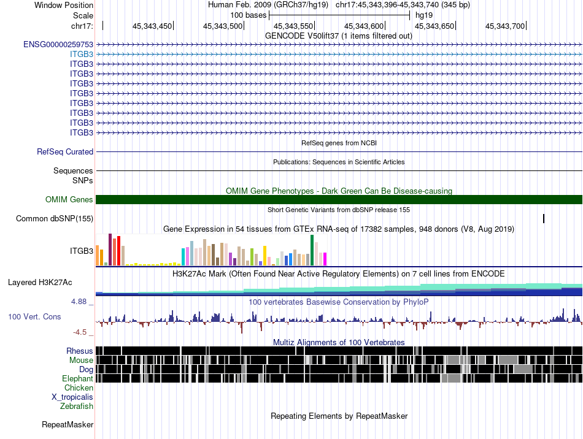Click the OMIM Genes label
Viewport: 583px width, 439px height.
point(69,200)
